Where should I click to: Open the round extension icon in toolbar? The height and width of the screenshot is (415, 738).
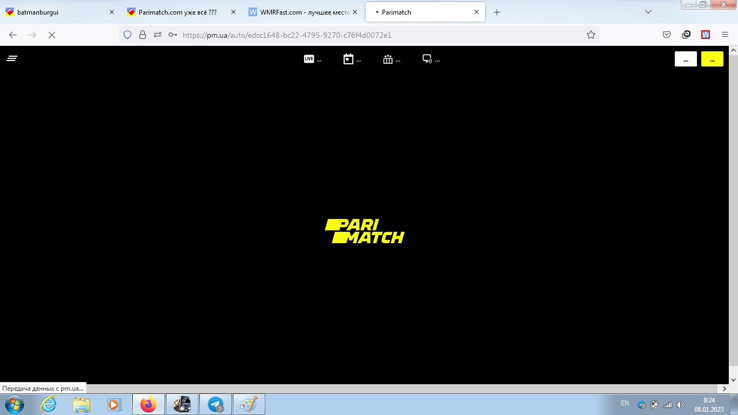[686, 35]
